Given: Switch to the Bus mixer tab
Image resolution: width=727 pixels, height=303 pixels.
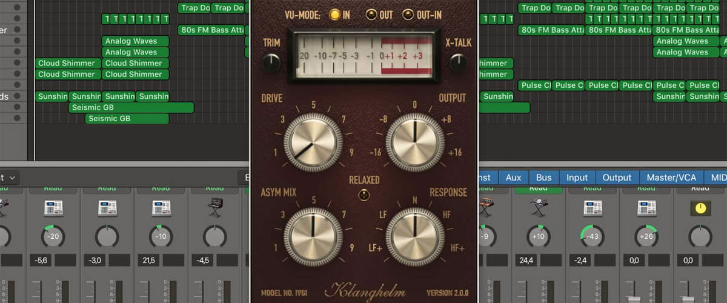Looking at the screenshot, I should click(543, 178).
